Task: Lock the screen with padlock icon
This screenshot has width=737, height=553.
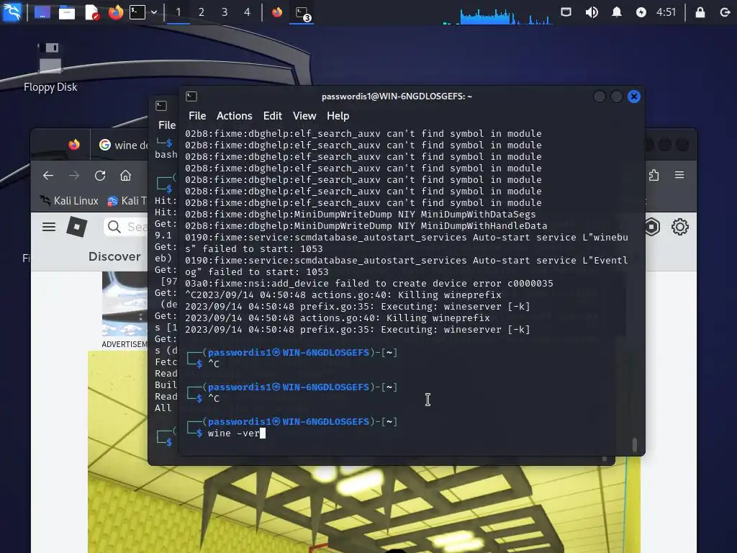Action: [x=700, y=12]
